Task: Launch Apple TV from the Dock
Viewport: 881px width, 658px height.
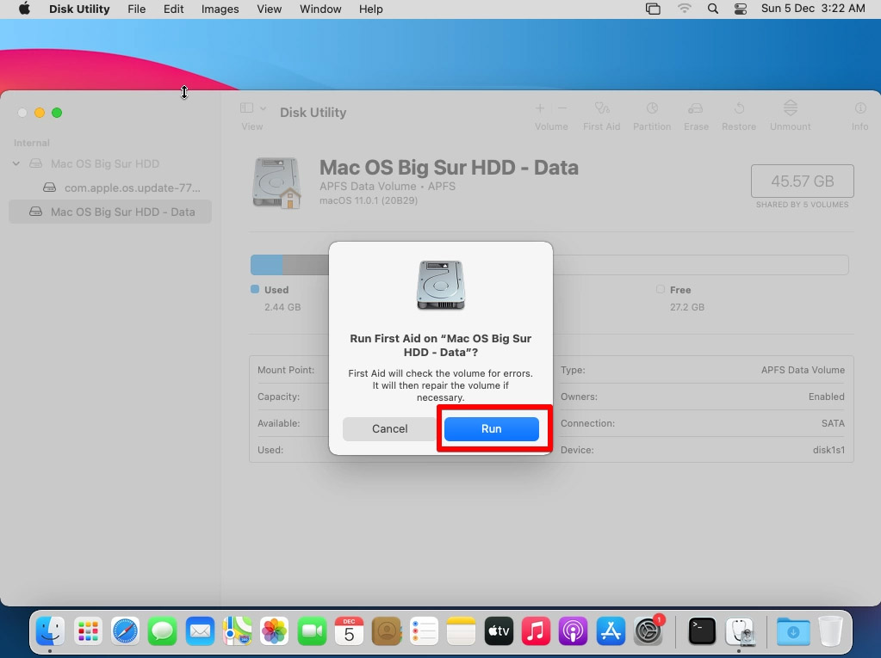Action: (x=499, y=631)
